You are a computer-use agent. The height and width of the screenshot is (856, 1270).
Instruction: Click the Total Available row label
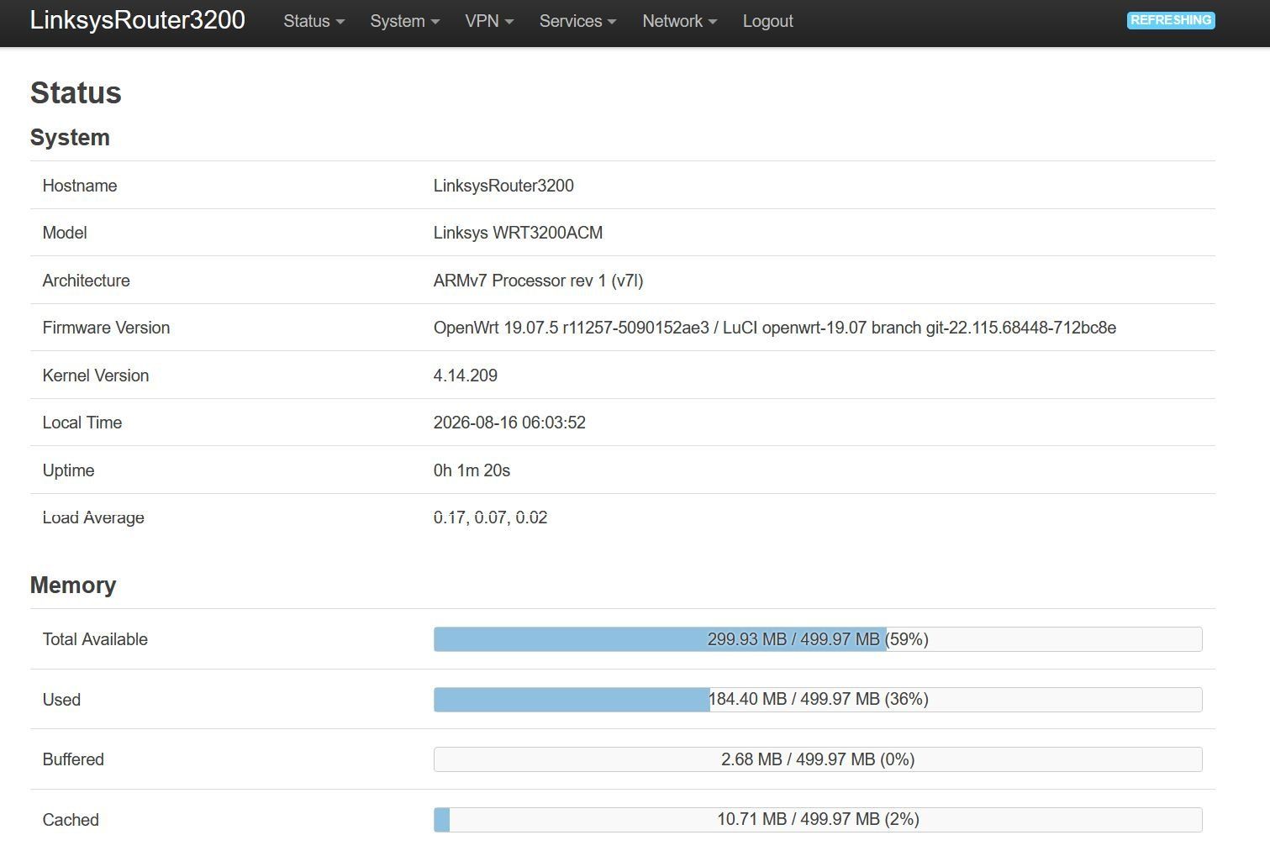95,639
